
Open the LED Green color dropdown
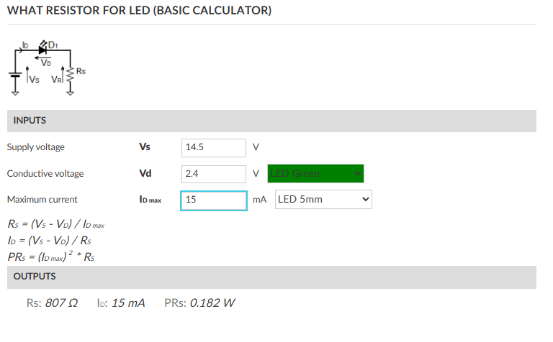(x=315, y=173)
